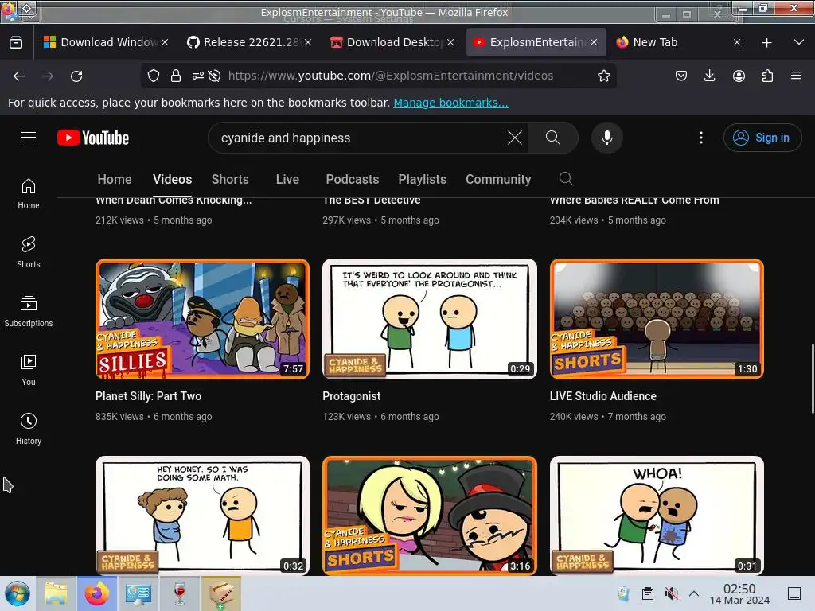Viewport: 815px width, 611px height.
Task: Open a new tab with plus
Action: pyautogui.click(x=766, y=43)
